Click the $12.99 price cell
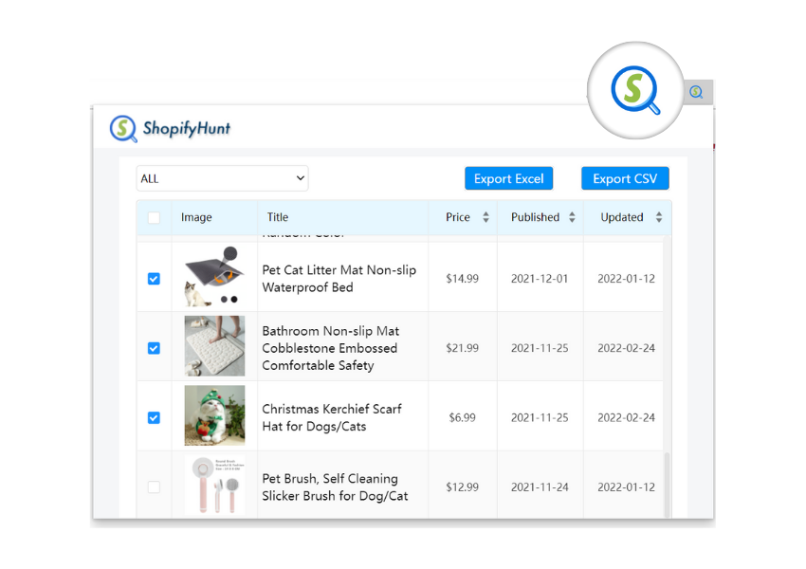806x569 pixels. tap(462, 486)
